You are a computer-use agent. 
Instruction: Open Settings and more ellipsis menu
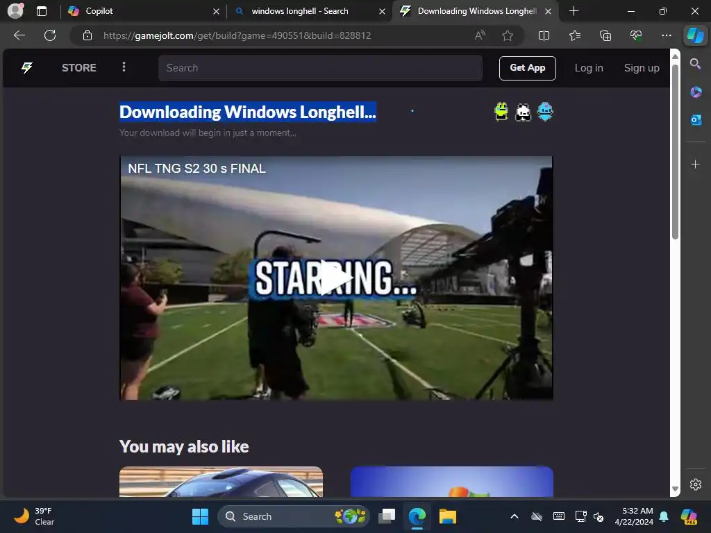(x=666, y=35)
